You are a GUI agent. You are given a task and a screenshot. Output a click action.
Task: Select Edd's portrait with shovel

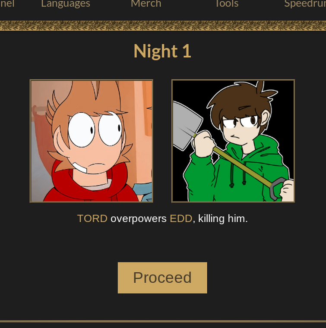233,141
